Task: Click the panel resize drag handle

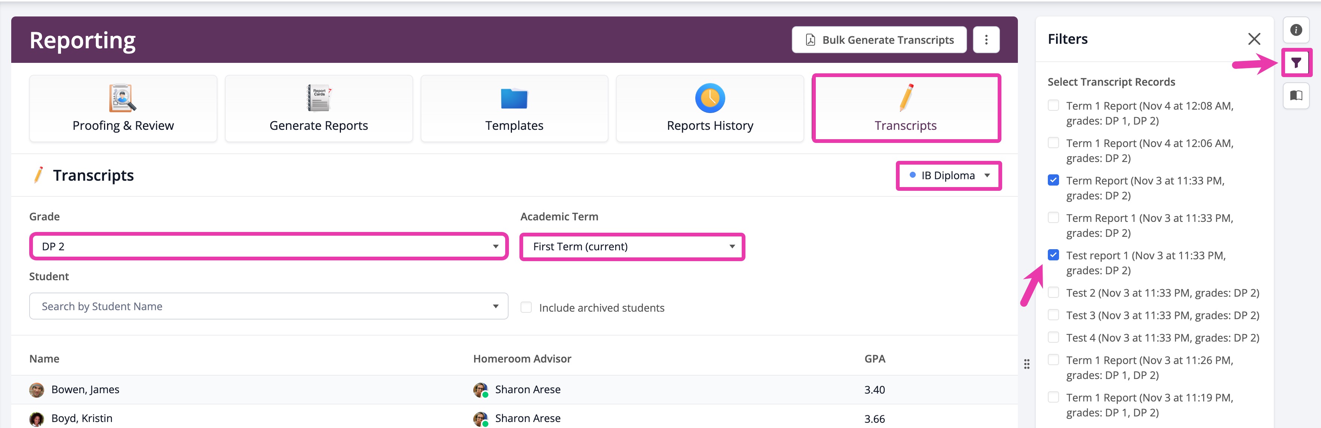Action: 1026,364
